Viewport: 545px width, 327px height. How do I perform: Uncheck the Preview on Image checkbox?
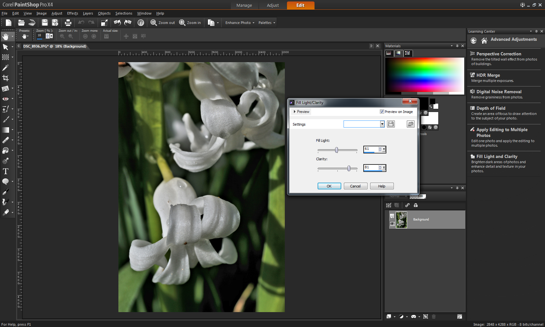[x=382, y=112]
